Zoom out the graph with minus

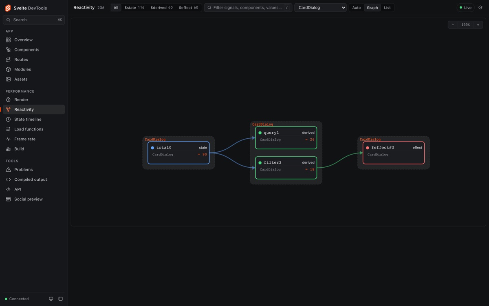(453, 25)
